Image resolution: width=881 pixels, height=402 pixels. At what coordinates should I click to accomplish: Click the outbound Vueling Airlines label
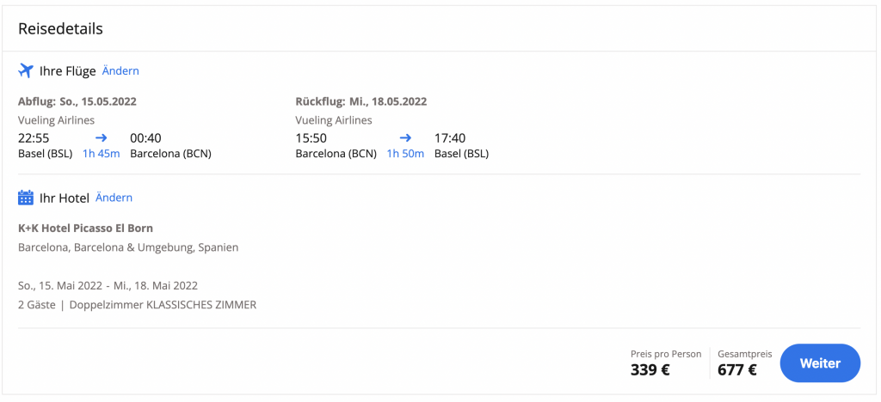click(56, 120)
